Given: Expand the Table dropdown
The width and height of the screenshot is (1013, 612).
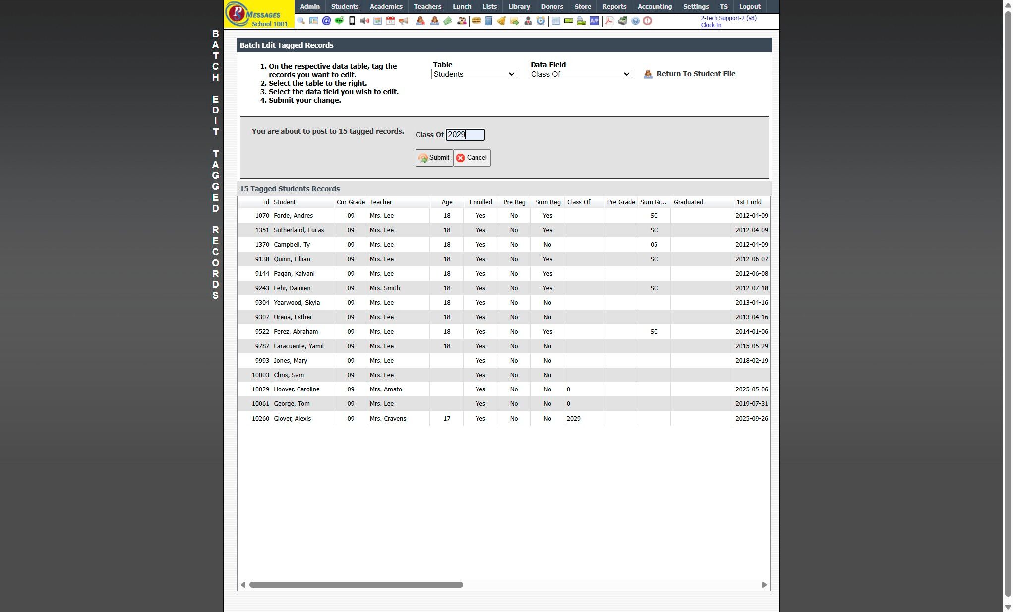Looking at the screenshot, I should click(x=474, y=74).
